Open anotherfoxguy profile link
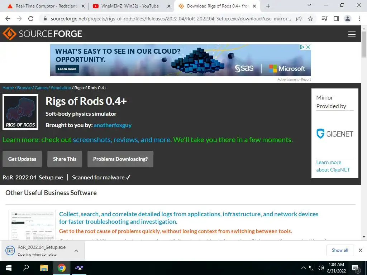The height and width of the screenshot is (275, 367). click(x=113, y=125)
